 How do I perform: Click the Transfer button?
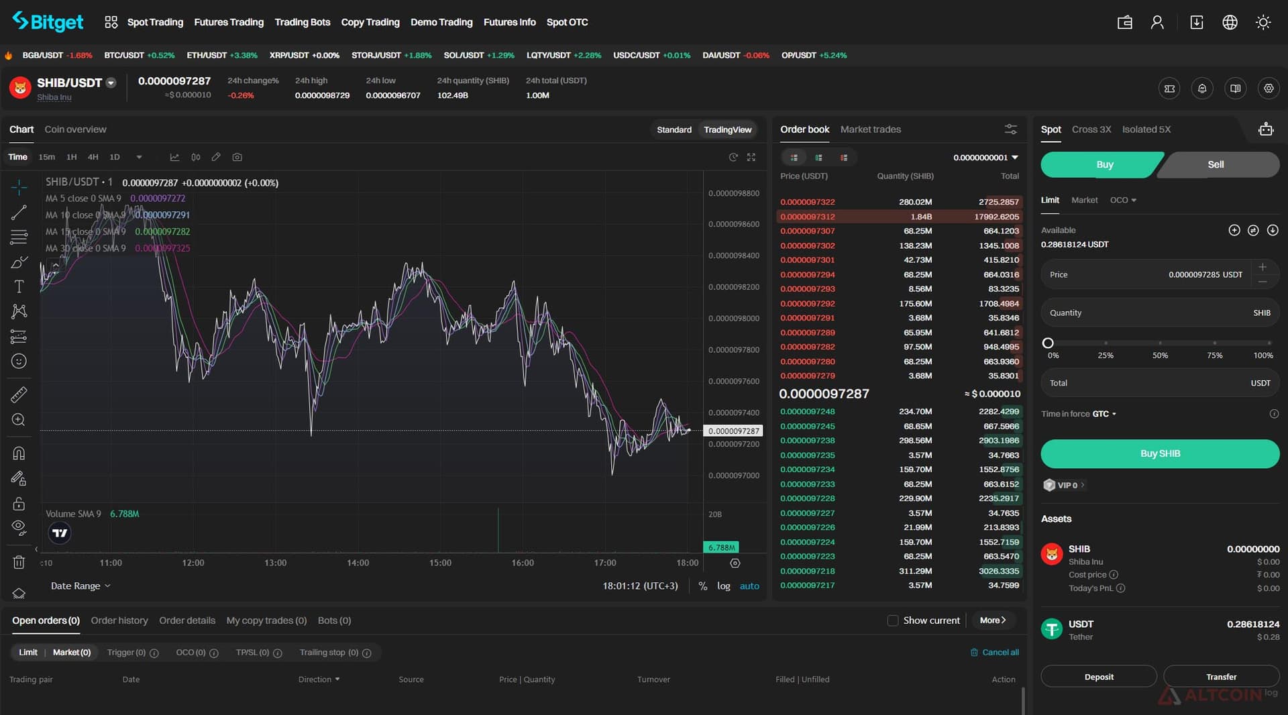pyautogui.click(x=1221, y=677)
